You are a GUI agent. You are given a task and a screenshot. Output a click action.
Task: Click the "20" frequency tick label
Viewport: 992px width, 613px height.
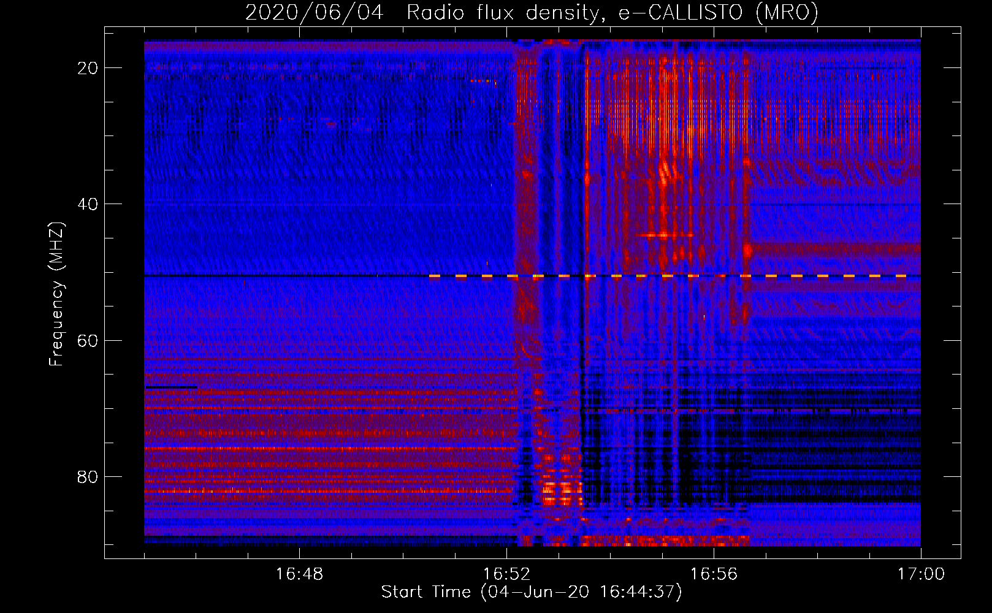[88, 68]
